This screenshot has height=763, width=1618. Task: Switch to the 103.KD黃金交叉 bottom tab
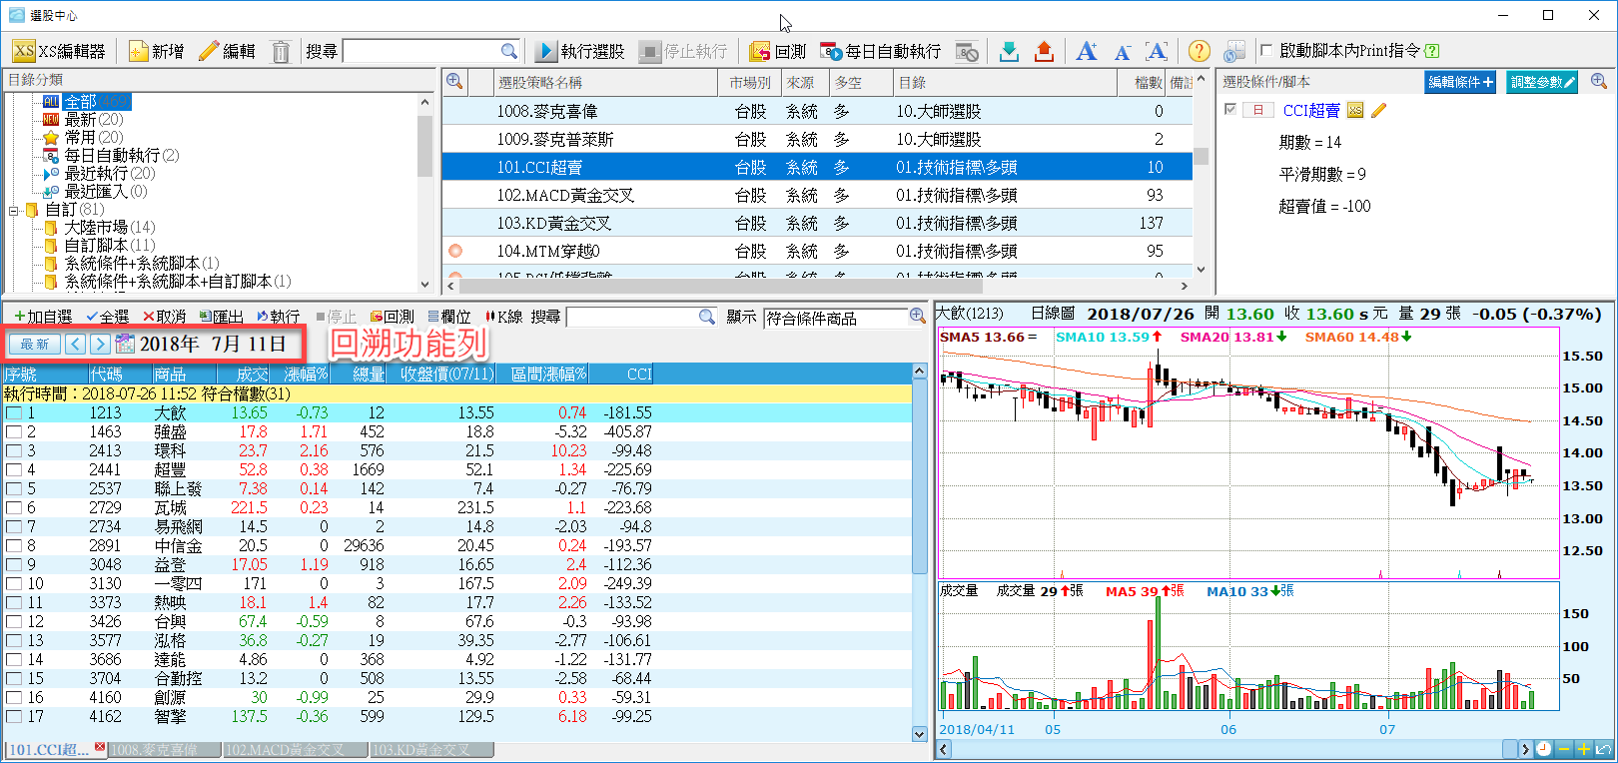tap(420, 749)
